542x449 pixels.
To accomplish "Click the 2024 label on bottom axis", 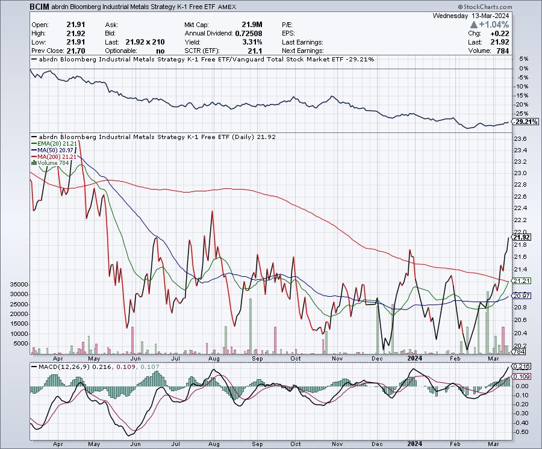I will click(414, 444).
